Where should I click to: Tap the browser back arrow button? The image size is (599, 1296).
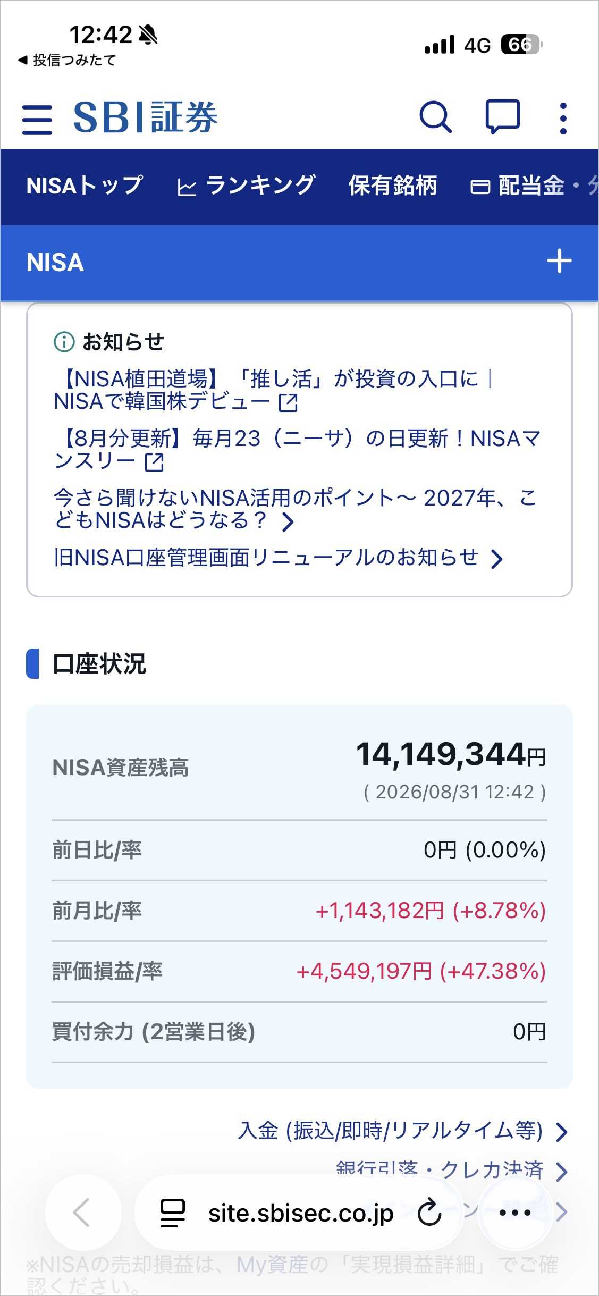pyautogui.click(x=82, y=1213)
